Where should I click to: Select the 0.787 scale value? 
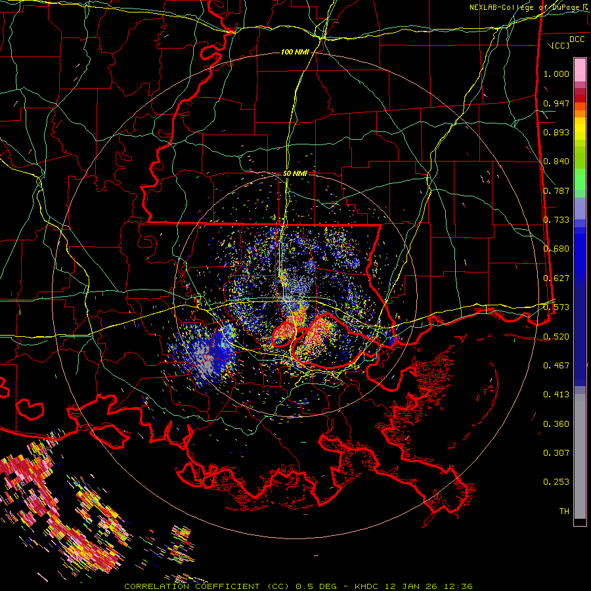click(556, 190)
